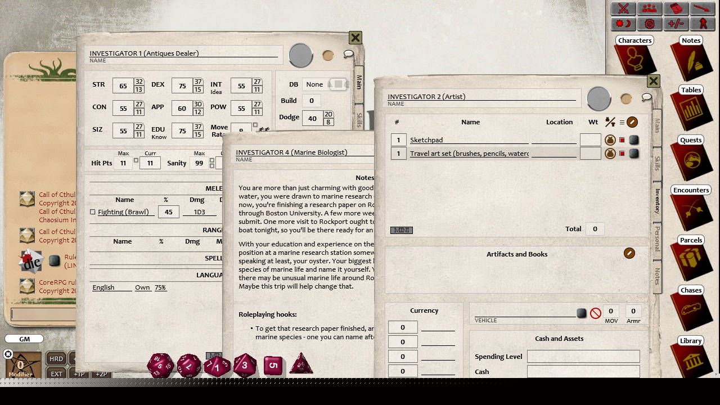
Task: Open the Parcels book
Action: pyautogui.click(x=691, y=258)
